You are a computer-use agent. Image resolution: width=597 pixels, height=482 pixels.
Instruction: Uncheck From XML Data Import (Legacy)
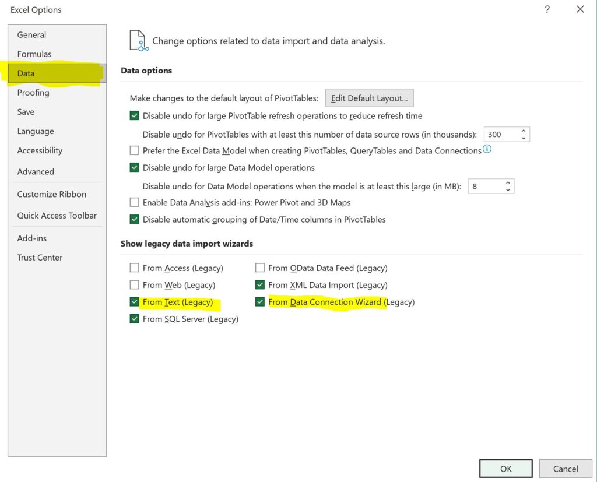[259, 285]
